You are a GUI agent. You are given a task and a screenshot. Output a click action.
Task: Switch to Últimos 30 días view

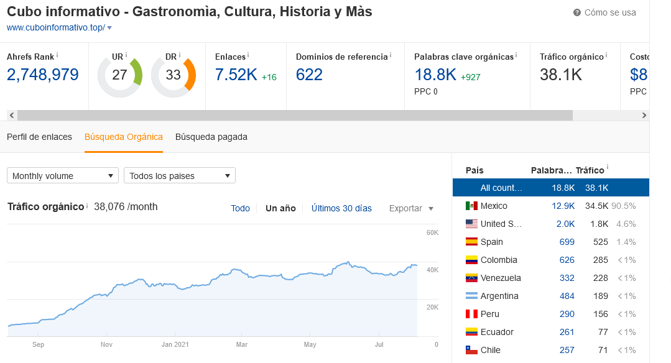[341, 208]
